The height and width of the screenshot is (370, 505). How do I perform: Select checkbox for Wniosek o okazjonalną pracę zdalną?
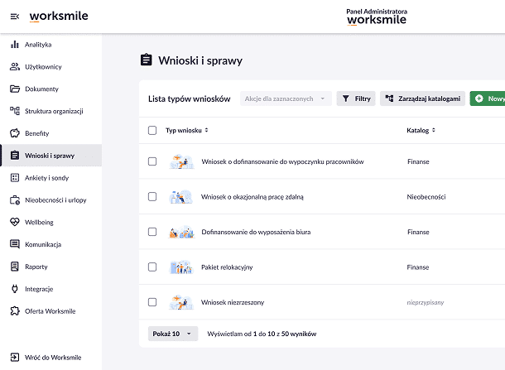[152, 197]
